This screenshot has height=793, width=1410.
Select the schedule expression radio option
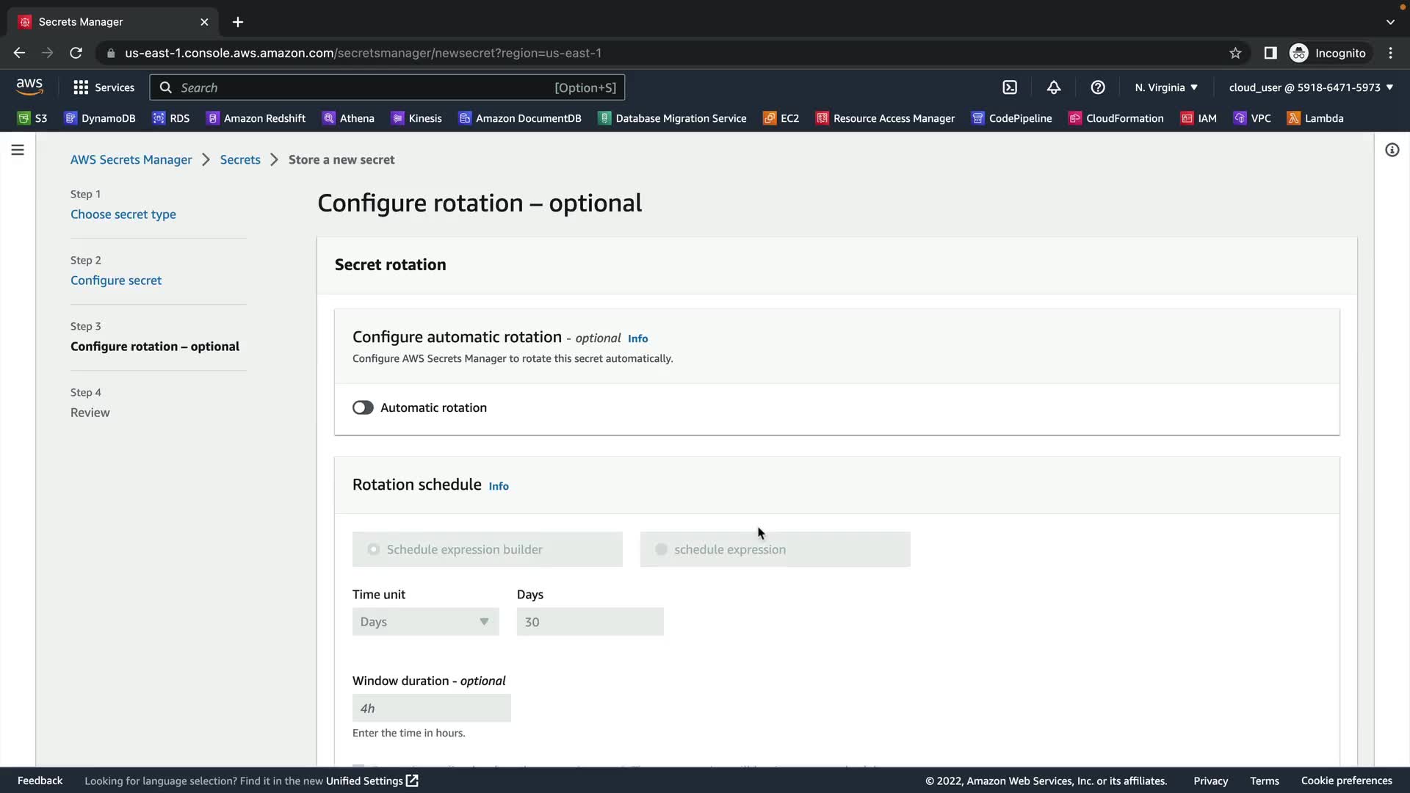(x=661, y=549)
